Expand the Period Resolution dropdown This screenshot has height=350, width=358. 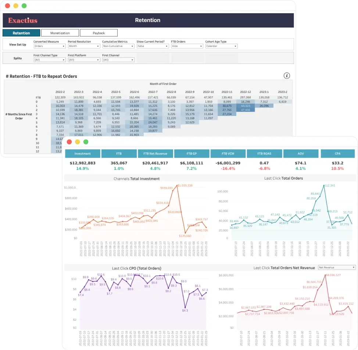pos(84,46)
